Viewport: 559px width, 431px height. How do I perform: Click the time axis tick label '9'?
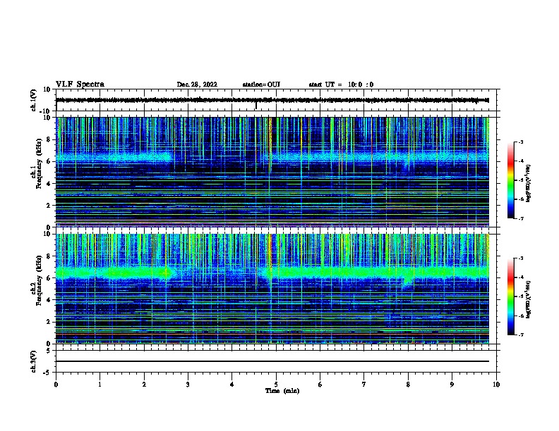(x=452, y=385)
